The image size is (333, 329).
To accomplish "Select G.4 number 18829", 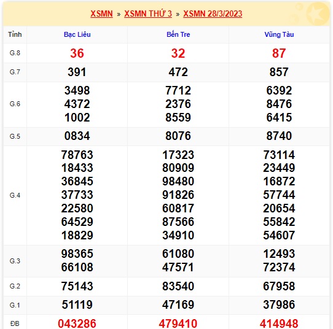I will coord(77,235).
